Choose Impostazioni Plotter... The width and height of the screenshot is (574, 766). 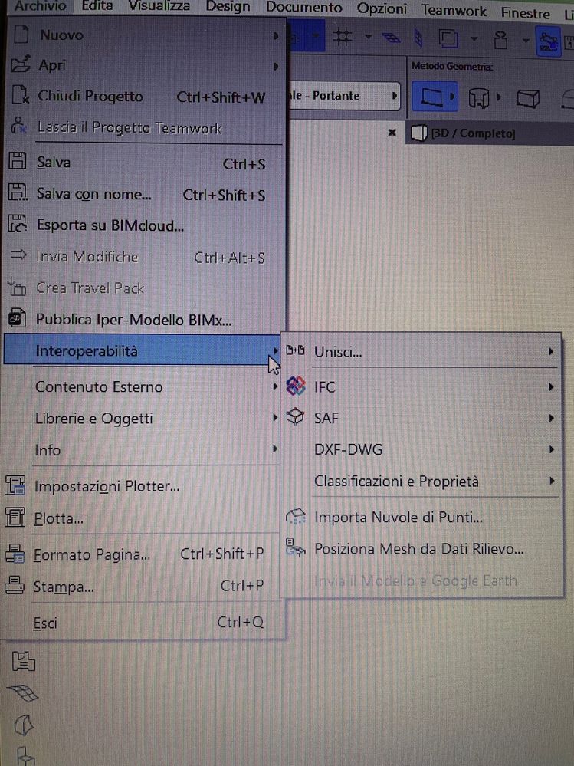pos(143,487)
